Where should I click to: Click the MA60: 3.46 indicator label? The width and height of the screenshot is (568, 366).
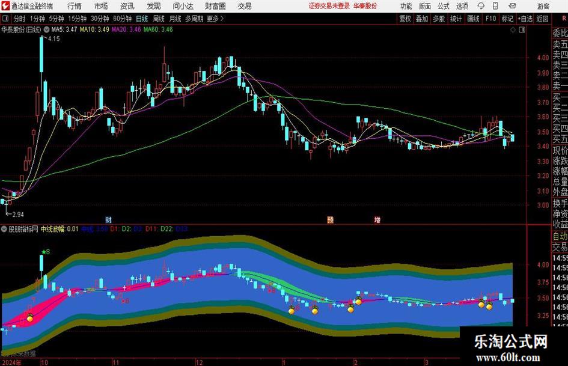tap(158, 29)
